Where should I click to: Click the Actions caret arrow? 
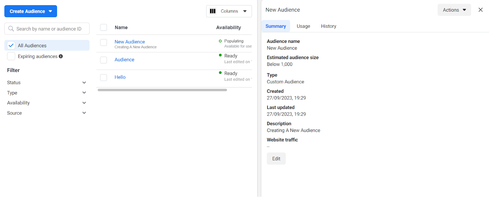464,10
